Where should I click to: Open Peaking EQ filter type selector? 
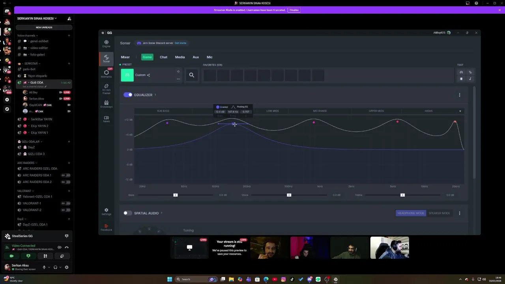[x=240, y=107]
